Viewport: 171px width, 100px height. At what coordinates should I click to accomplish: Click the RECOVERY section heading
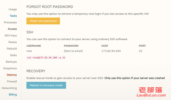point(36,71)
